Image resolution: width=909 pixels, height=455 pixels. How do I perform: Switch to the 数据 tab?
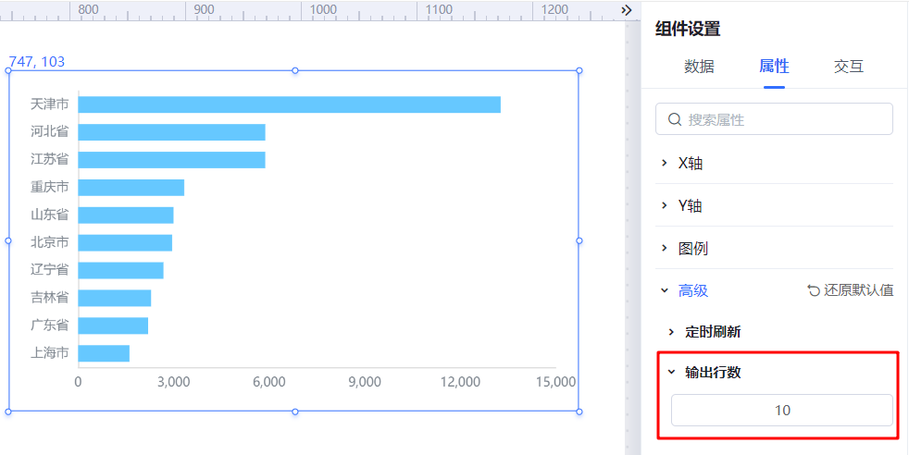699,67
